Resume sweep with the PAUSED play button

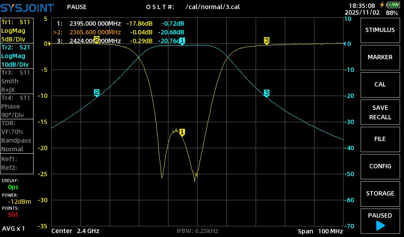point(380,220)
